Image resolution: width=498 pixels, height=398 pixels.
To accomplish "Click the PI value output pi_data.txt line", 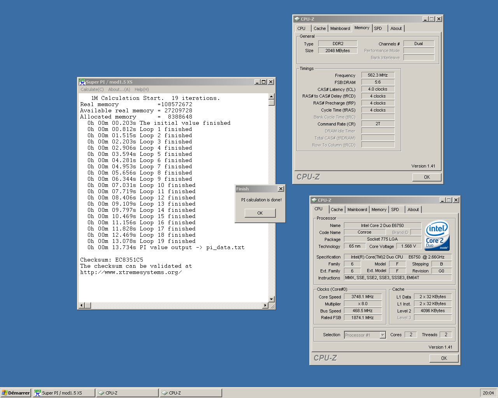I will (x=166, y=247).
